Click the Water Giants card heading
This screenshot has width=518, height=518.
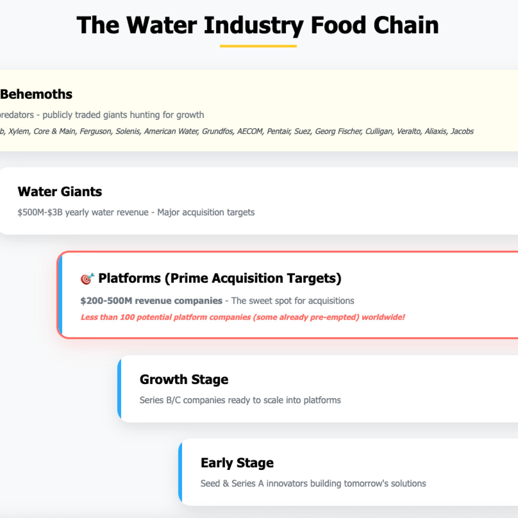coord(60,192)
